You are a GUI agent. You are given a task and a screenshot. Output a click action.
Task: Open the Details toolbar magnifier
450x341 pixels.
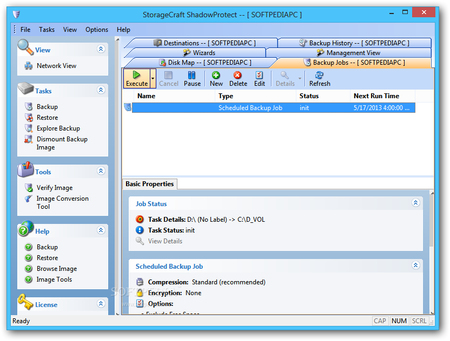pyautogui.click(x=285, y=79)
